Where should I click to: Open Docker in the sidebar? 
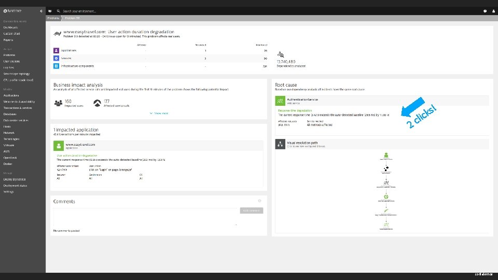[x=8, y=164]
